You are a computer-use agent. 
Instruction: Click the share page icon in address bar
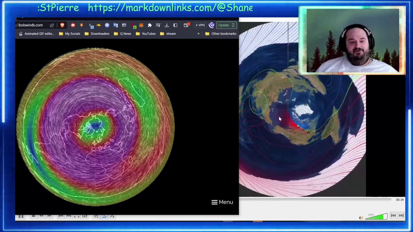tap(52, 25)
